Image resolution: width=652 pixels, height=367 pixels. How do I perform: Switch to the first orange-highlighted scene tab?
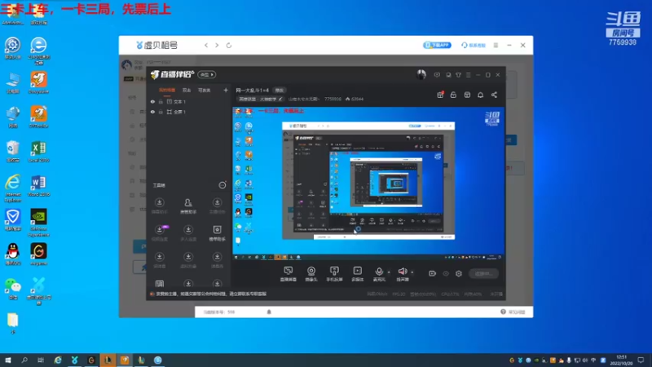coord(167,90)
